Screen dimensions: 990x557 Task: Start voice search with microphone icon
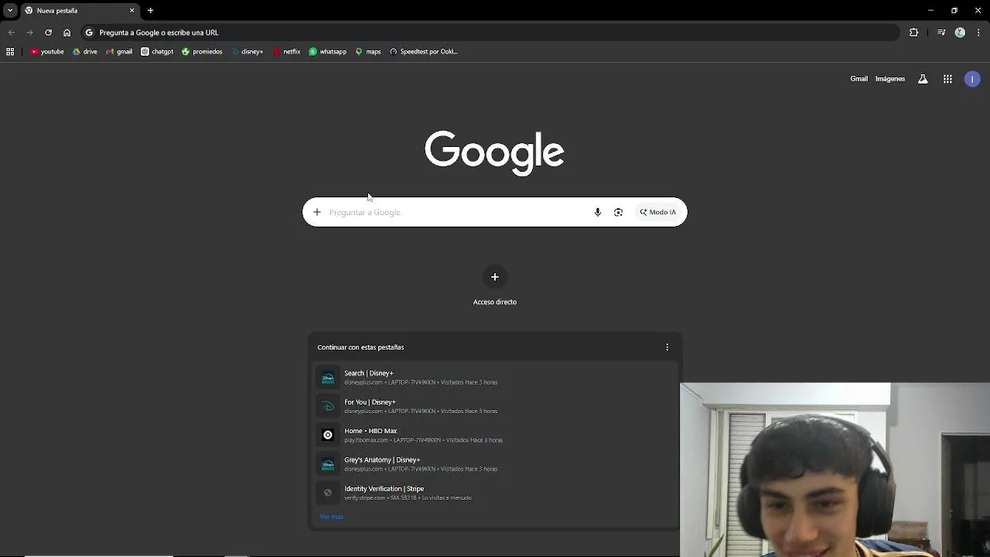(x=597, y=212)
